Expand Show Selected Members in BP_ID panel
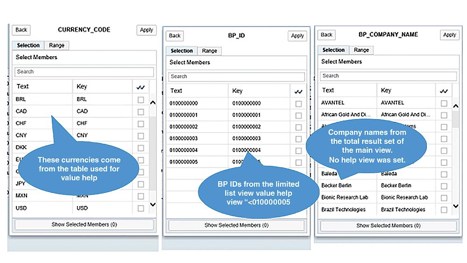This screenshot has height=263, width=467. point(236,226)
